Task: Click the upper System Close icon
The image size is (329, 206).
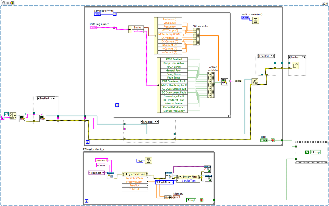Action: tap(207, 169)
